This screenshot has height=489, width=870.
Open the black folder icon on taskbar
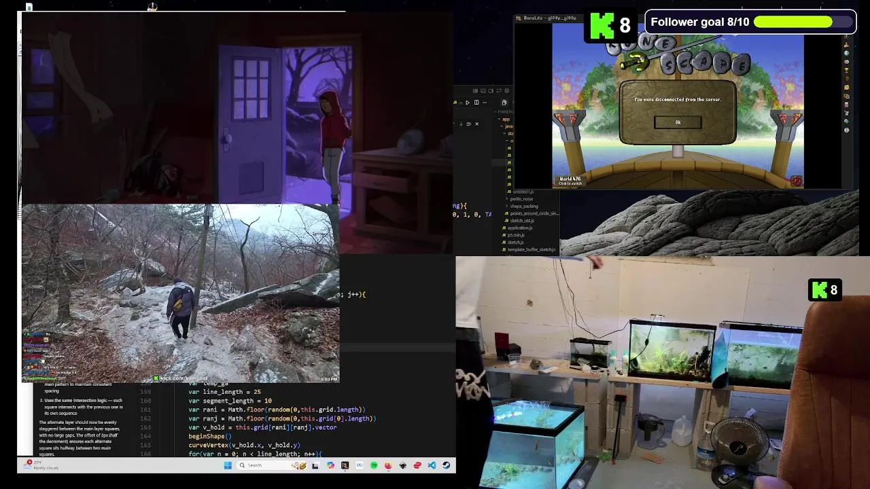point(315,465)
